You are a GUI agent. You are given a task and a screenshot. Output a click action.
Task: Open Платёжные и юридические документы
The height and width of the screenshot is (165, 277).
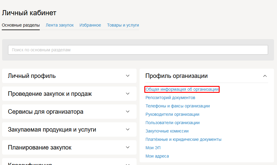pyautogui.click(x=183, y=139)
